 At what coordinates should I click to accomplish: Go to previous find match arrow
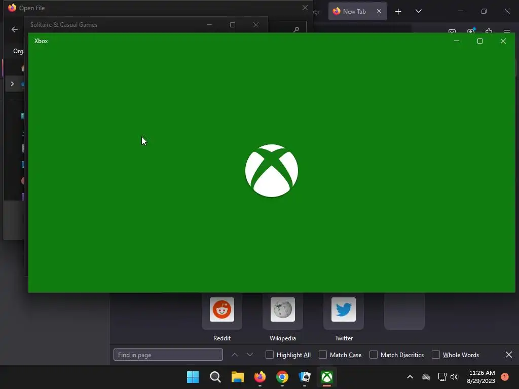tap(235, 355)
